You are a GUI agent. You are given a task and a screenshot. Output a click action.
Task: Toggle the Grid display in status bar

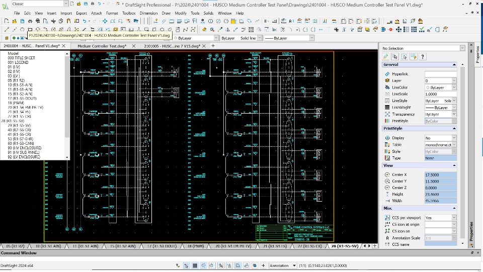195,265
